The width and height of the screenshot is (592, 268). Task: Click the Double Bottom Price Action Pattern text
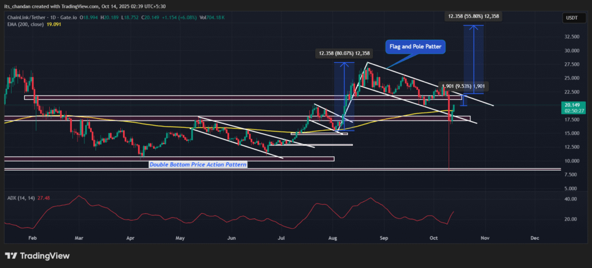(x=198, y=165)
